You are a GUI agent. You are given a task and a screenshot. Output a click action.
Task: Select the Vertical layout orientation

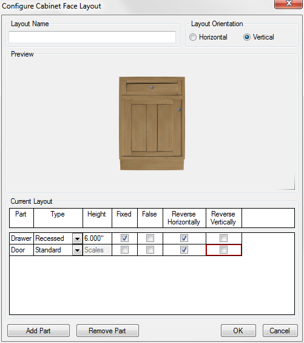pyautogui.click(x=247, y=37)
